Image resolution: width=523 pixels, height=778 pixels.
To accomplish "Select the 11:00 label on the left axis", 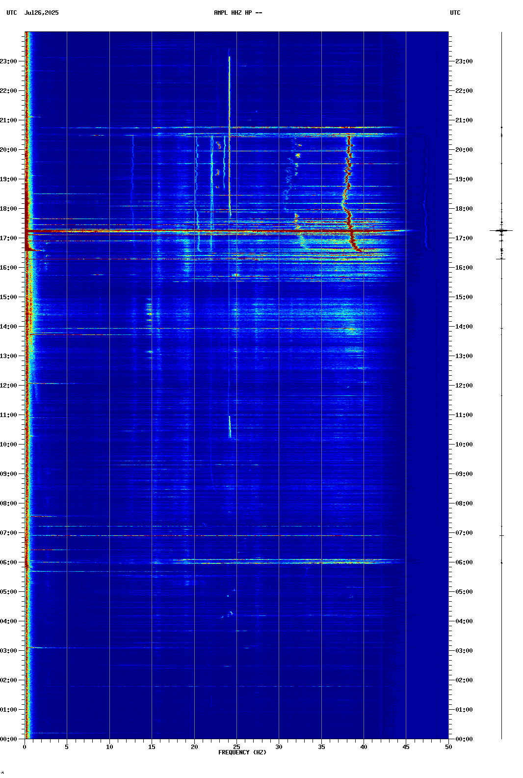I will click(x=8, y=415).
